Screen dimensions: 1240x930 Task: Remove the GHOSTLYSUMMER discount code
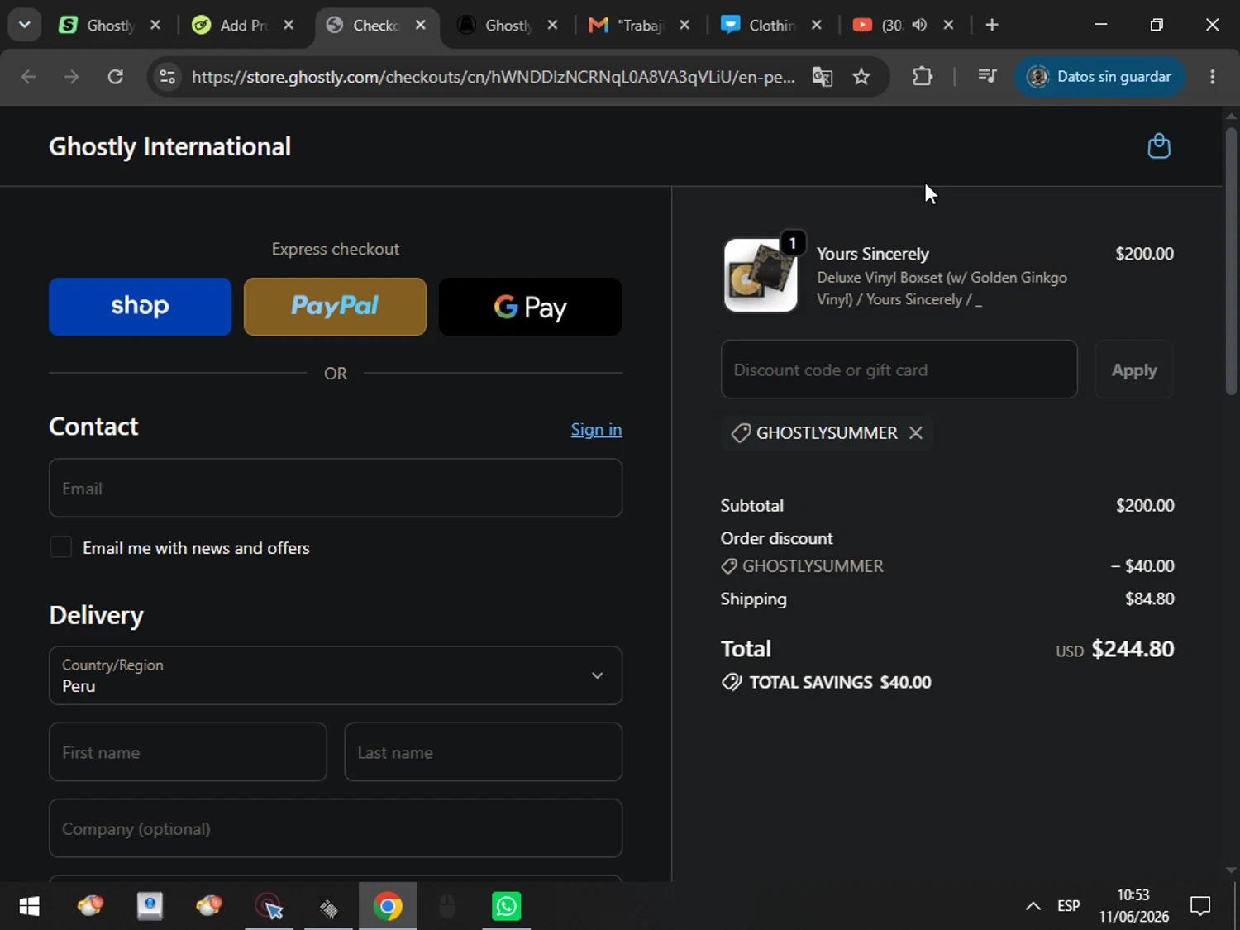point(915,432)
